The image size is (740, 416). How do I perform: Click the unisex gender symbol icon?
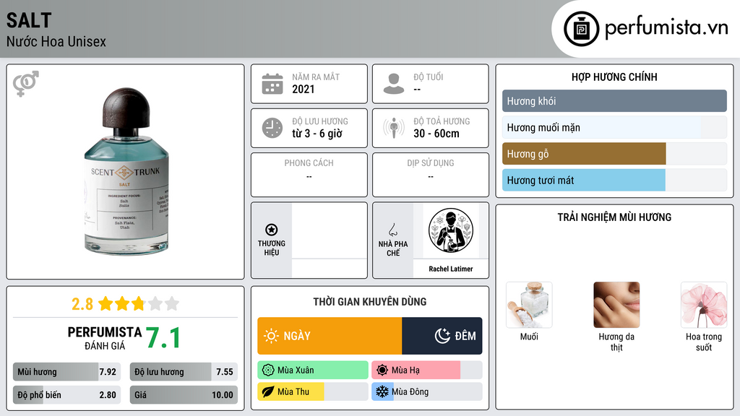pyautogui.click(x=26, y=84)
